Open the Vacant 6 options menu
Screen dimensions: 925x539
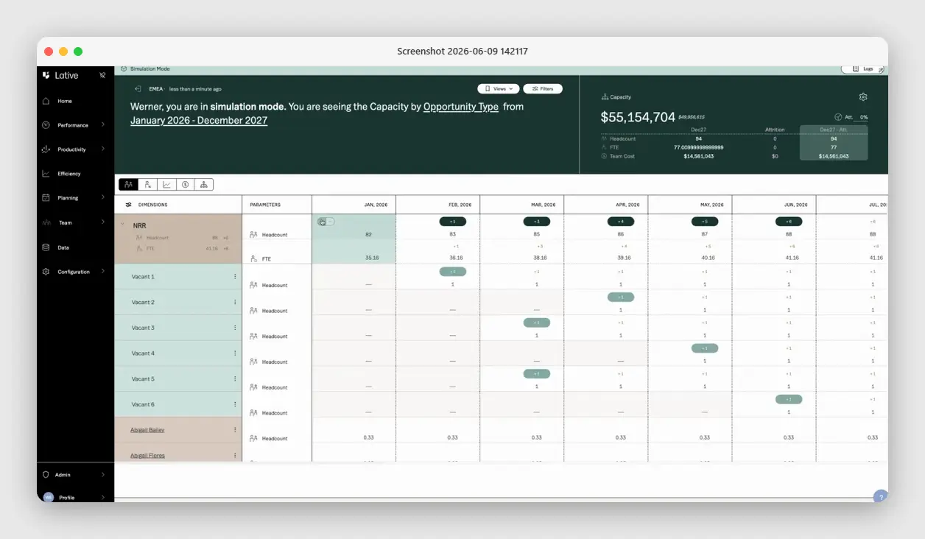235,404
